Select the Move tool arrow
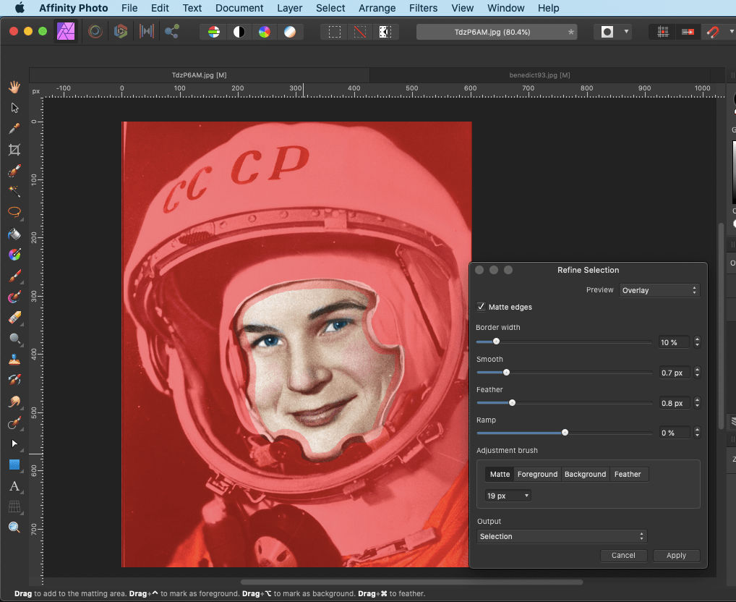Image resolution: width=736 pixels, height=602 pixels. (14, 108)
